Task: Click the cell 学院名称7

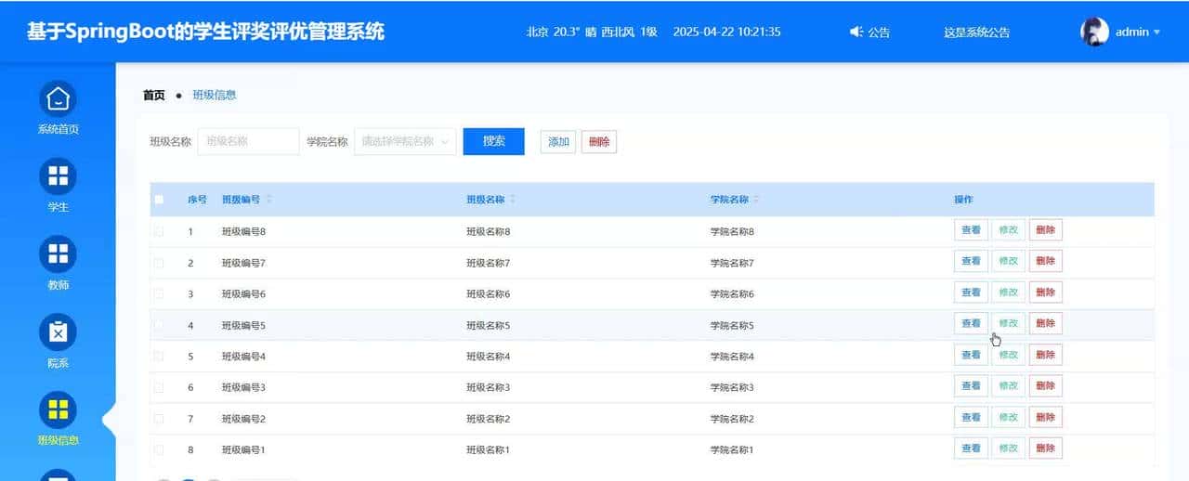Action: pos(732,263)
